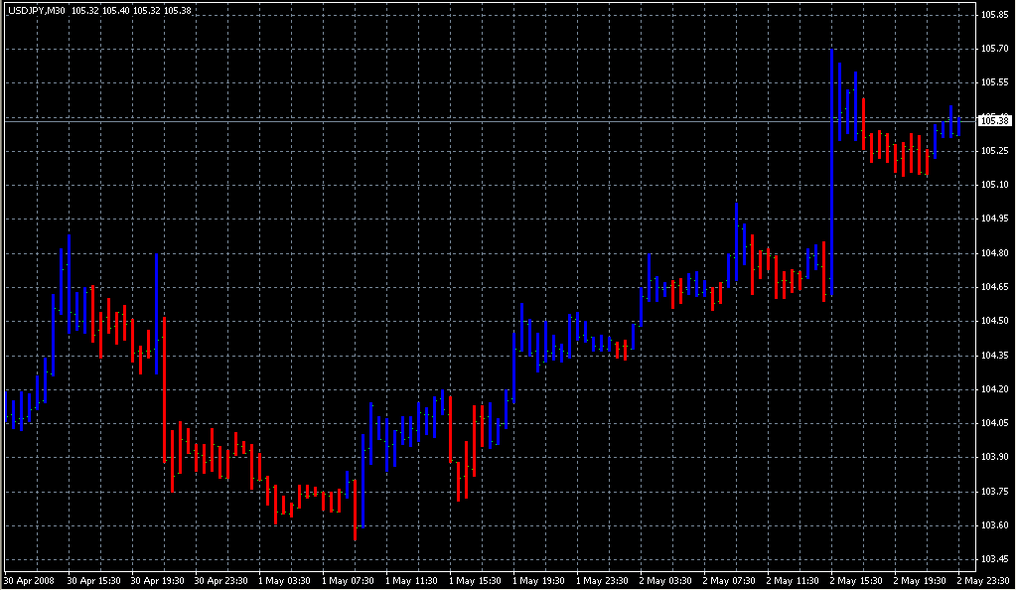Viewport: 1017px width, 590px height.
Task: Click the 105.10 price axis label
Action: coord(993,185)
